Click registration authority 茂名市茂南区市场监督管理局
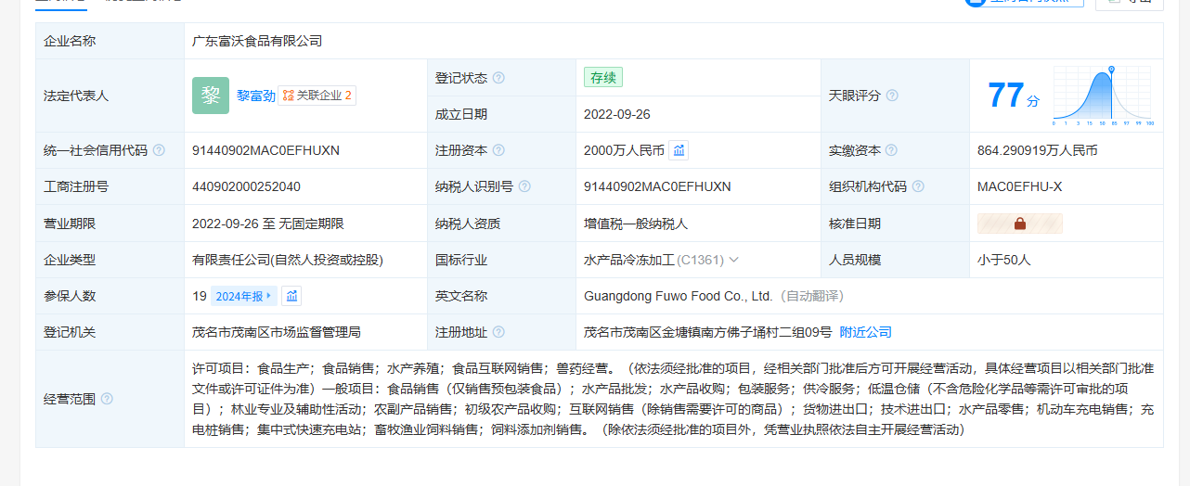 pyautogui.click(x=277, y=332)
